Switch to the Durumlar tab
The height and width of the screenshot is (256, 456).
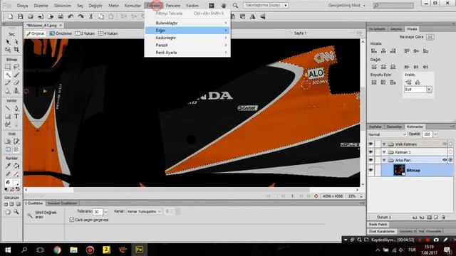coord(394,127)
